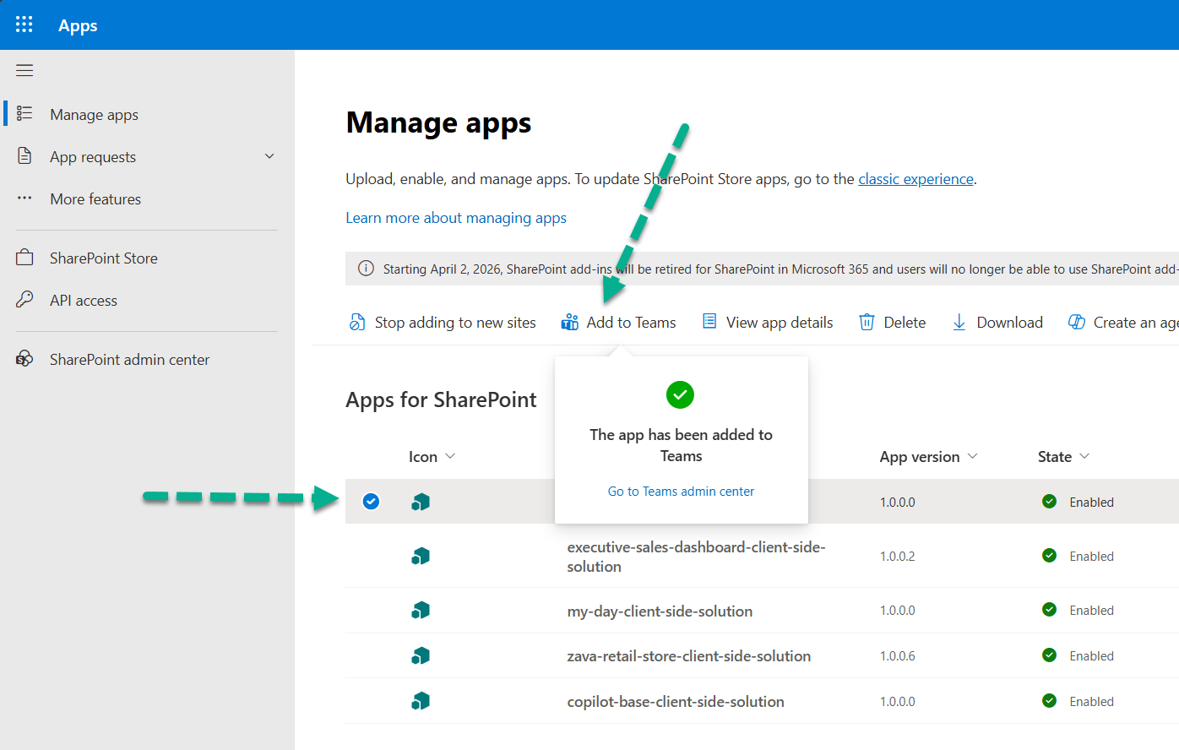The image size is (1179, 750).
Task: Click the info icon in retirement banner
Action: coord(366,269)
